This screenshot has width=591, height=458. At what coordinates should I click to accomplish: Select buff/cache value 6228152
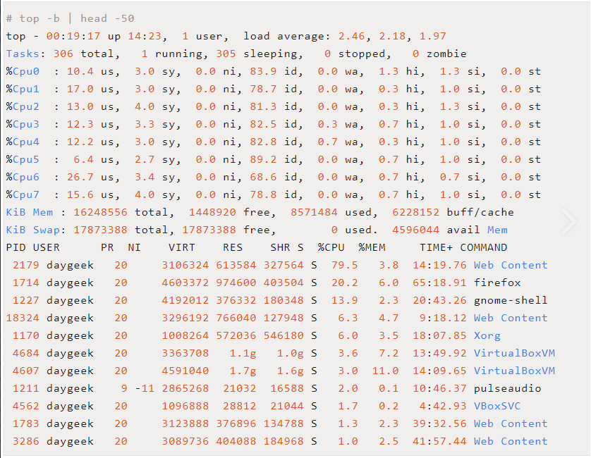coord(415,212)
